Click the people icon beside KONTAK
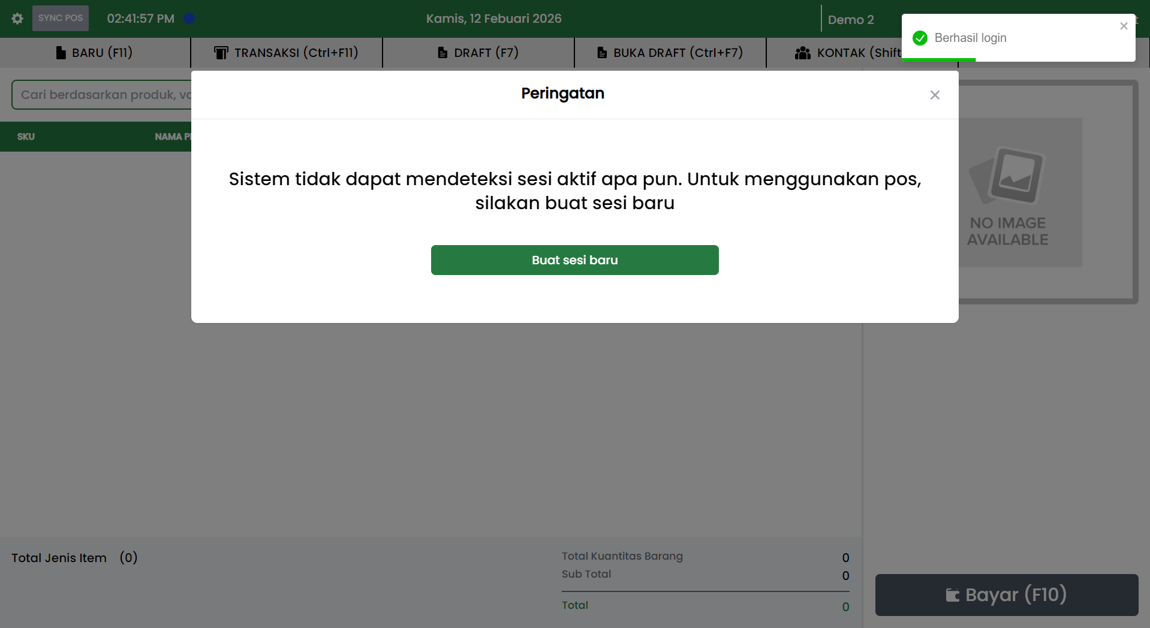Screen dimensions: 1150x628 tap(802, 53)
